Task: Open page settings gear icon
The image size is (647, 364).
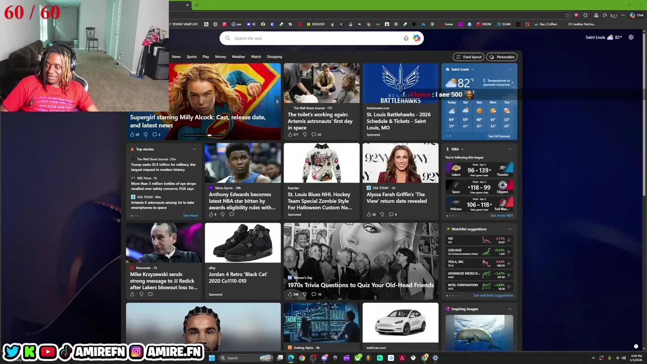Action: 631,37
